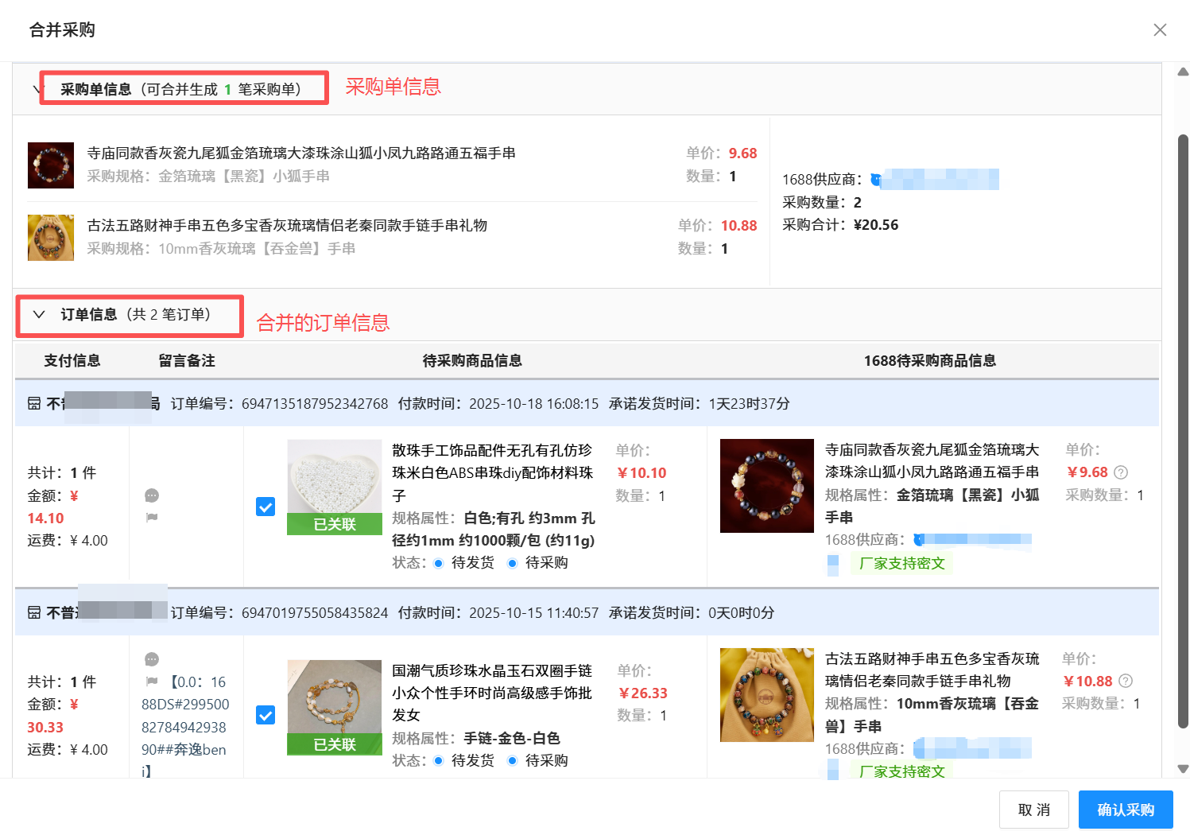This screenshot has width=1190, height=835.
Task: Select 待发货 status radio in second order
Action: pyautogui.click(x=438, y=761)
